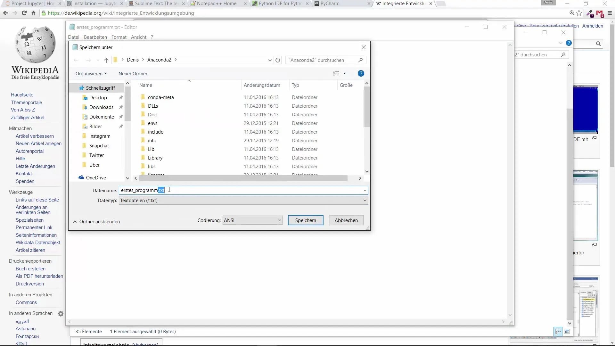Expand the chevron after Anaconda2 in path
Screen dimensions: 615x346
click(176, 60)
